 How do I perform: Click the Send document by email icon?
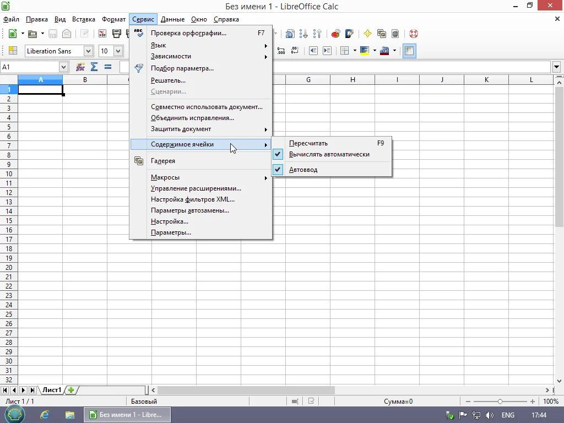(x=67, y=34)
